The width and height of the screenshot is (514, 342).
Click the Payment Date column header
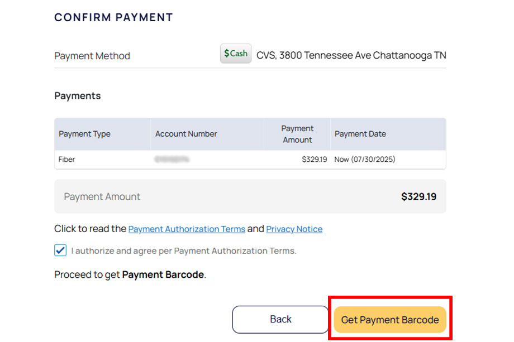click(x=360, y=134)
